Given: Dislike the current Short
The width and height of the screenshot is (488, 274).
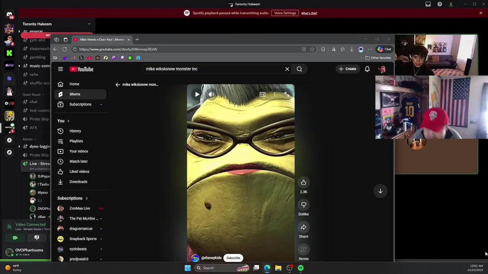Looking at the screenshot, I should pos(303,205).
